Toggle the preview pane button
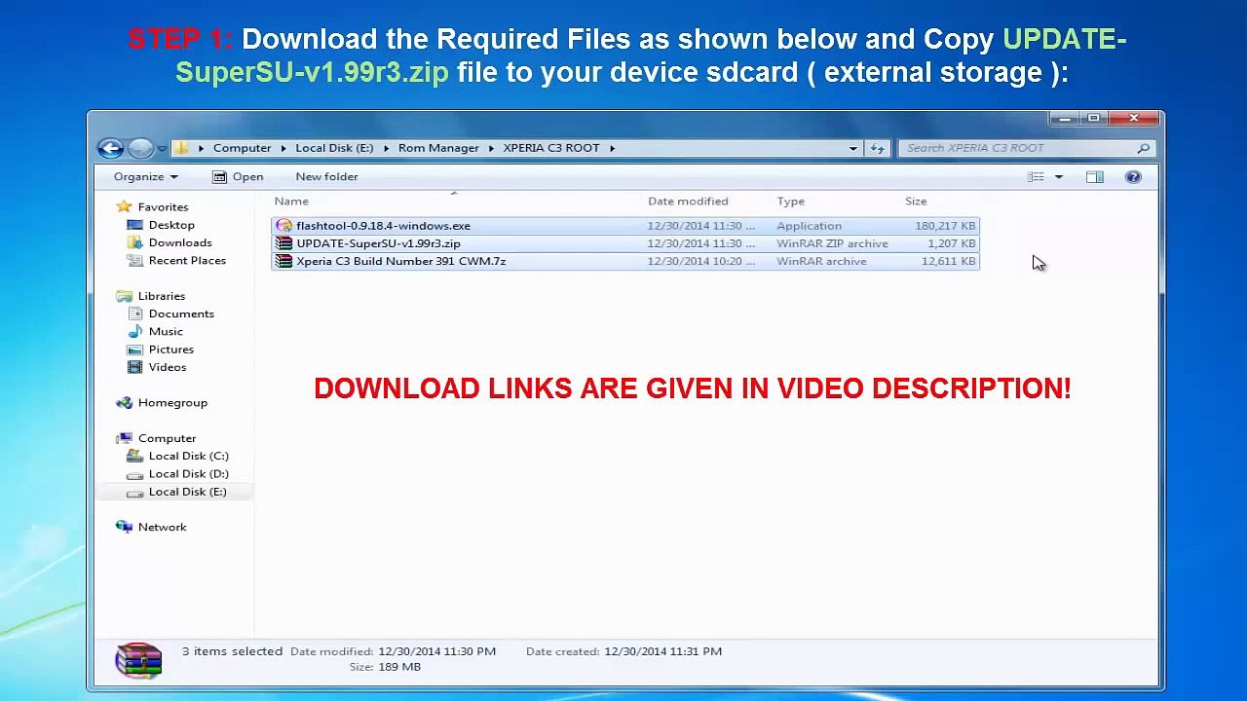The height and width of the screenshot is (701, 1247). 1095,176
